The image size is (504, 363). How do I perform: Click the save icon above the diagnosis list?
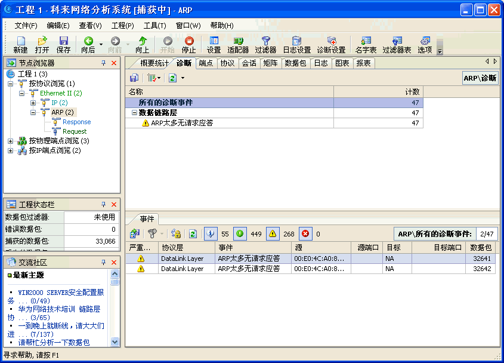pos(134,78)
